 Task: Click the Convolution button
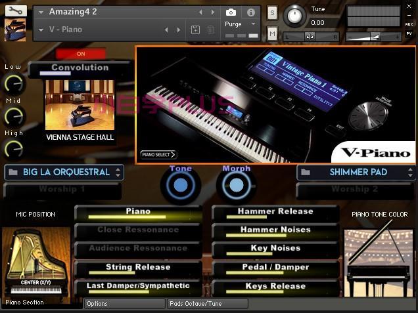(x=80, y=69)
